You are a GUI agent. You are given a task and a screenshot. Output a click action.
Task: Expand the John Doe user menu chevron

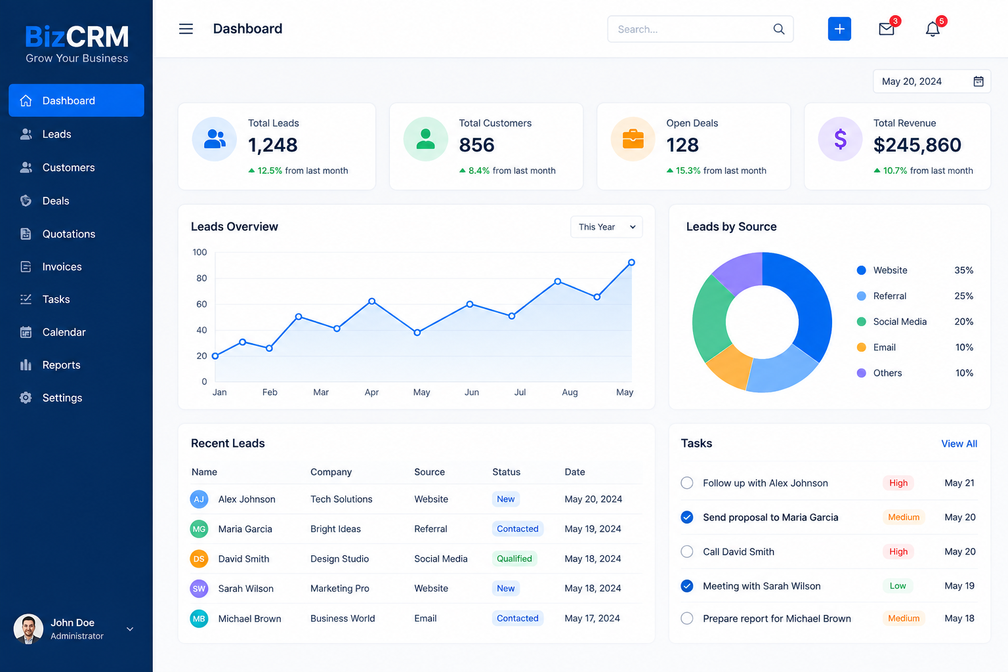130,629
